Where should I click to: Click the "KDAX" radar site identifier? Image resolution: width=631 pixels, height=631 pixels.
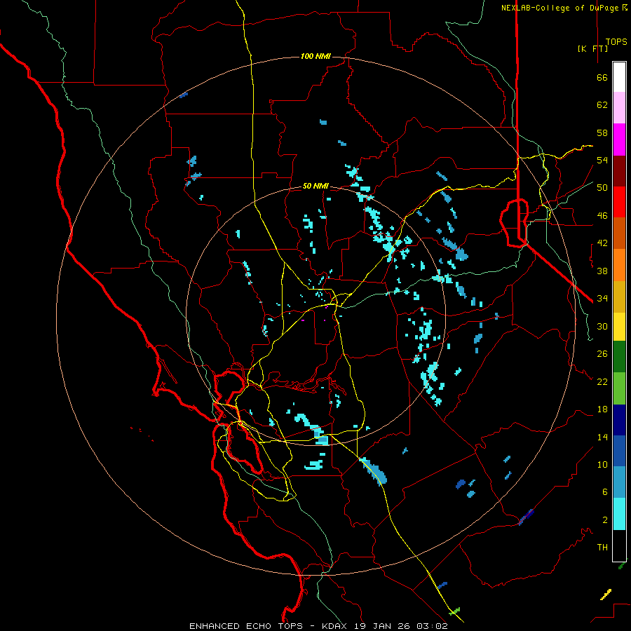335,626
